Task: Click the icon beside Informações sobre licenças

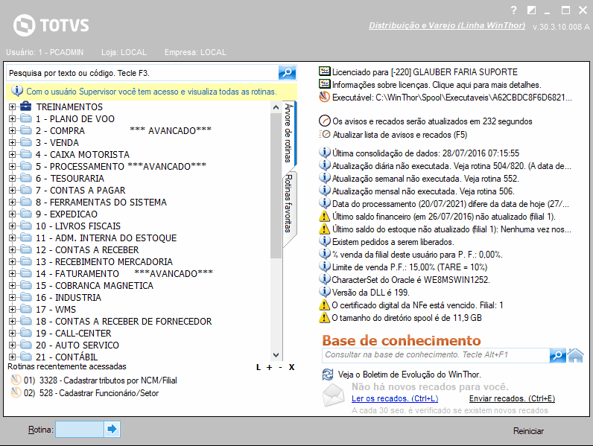Action: (x=325, y=83)
